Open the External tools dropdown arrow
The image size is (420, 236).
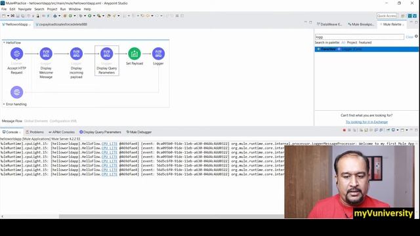coord(103,16)
